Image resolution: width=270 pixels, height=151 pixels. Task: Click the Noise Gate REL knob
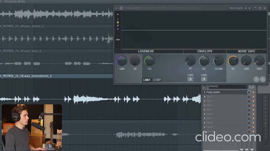pos(233,61)
